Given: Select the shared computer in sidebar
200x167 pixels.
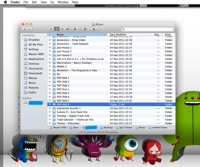Looking at the screenshot, I should pos(34,103).
